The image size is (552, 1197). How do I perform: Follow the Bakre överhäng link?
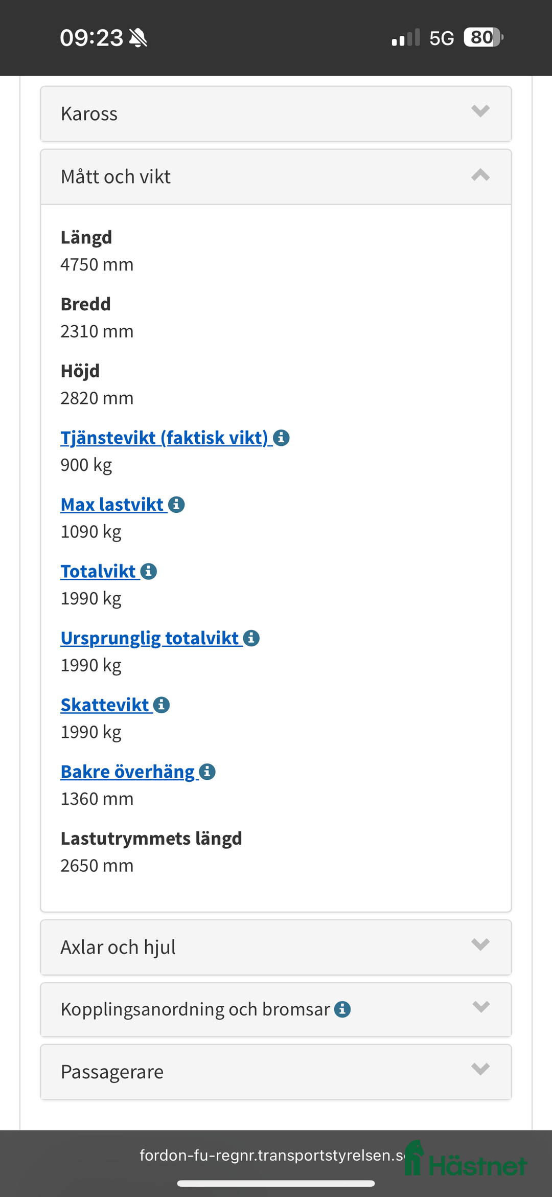point(126,771)
